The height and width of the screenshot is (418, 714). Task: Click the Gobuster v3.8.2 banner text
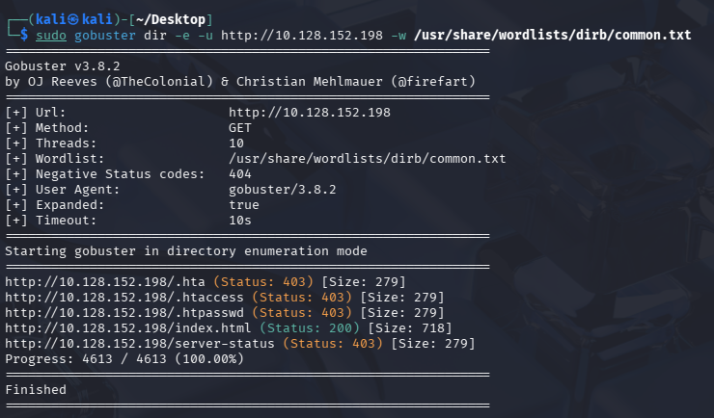tap(63, 65)
